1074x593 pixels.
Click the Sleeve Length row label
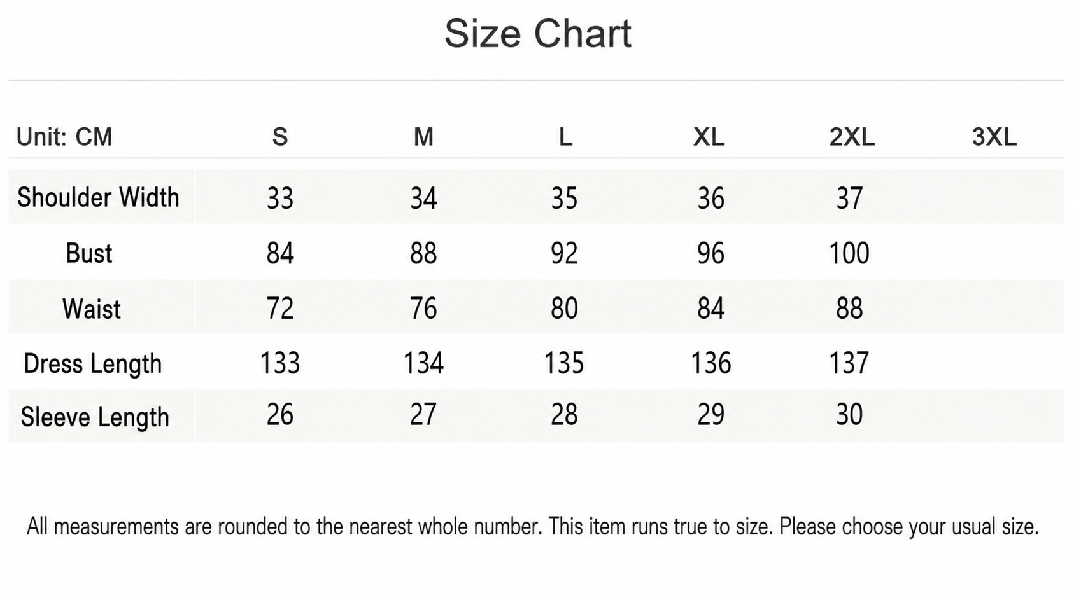click(x=95, y=417)
